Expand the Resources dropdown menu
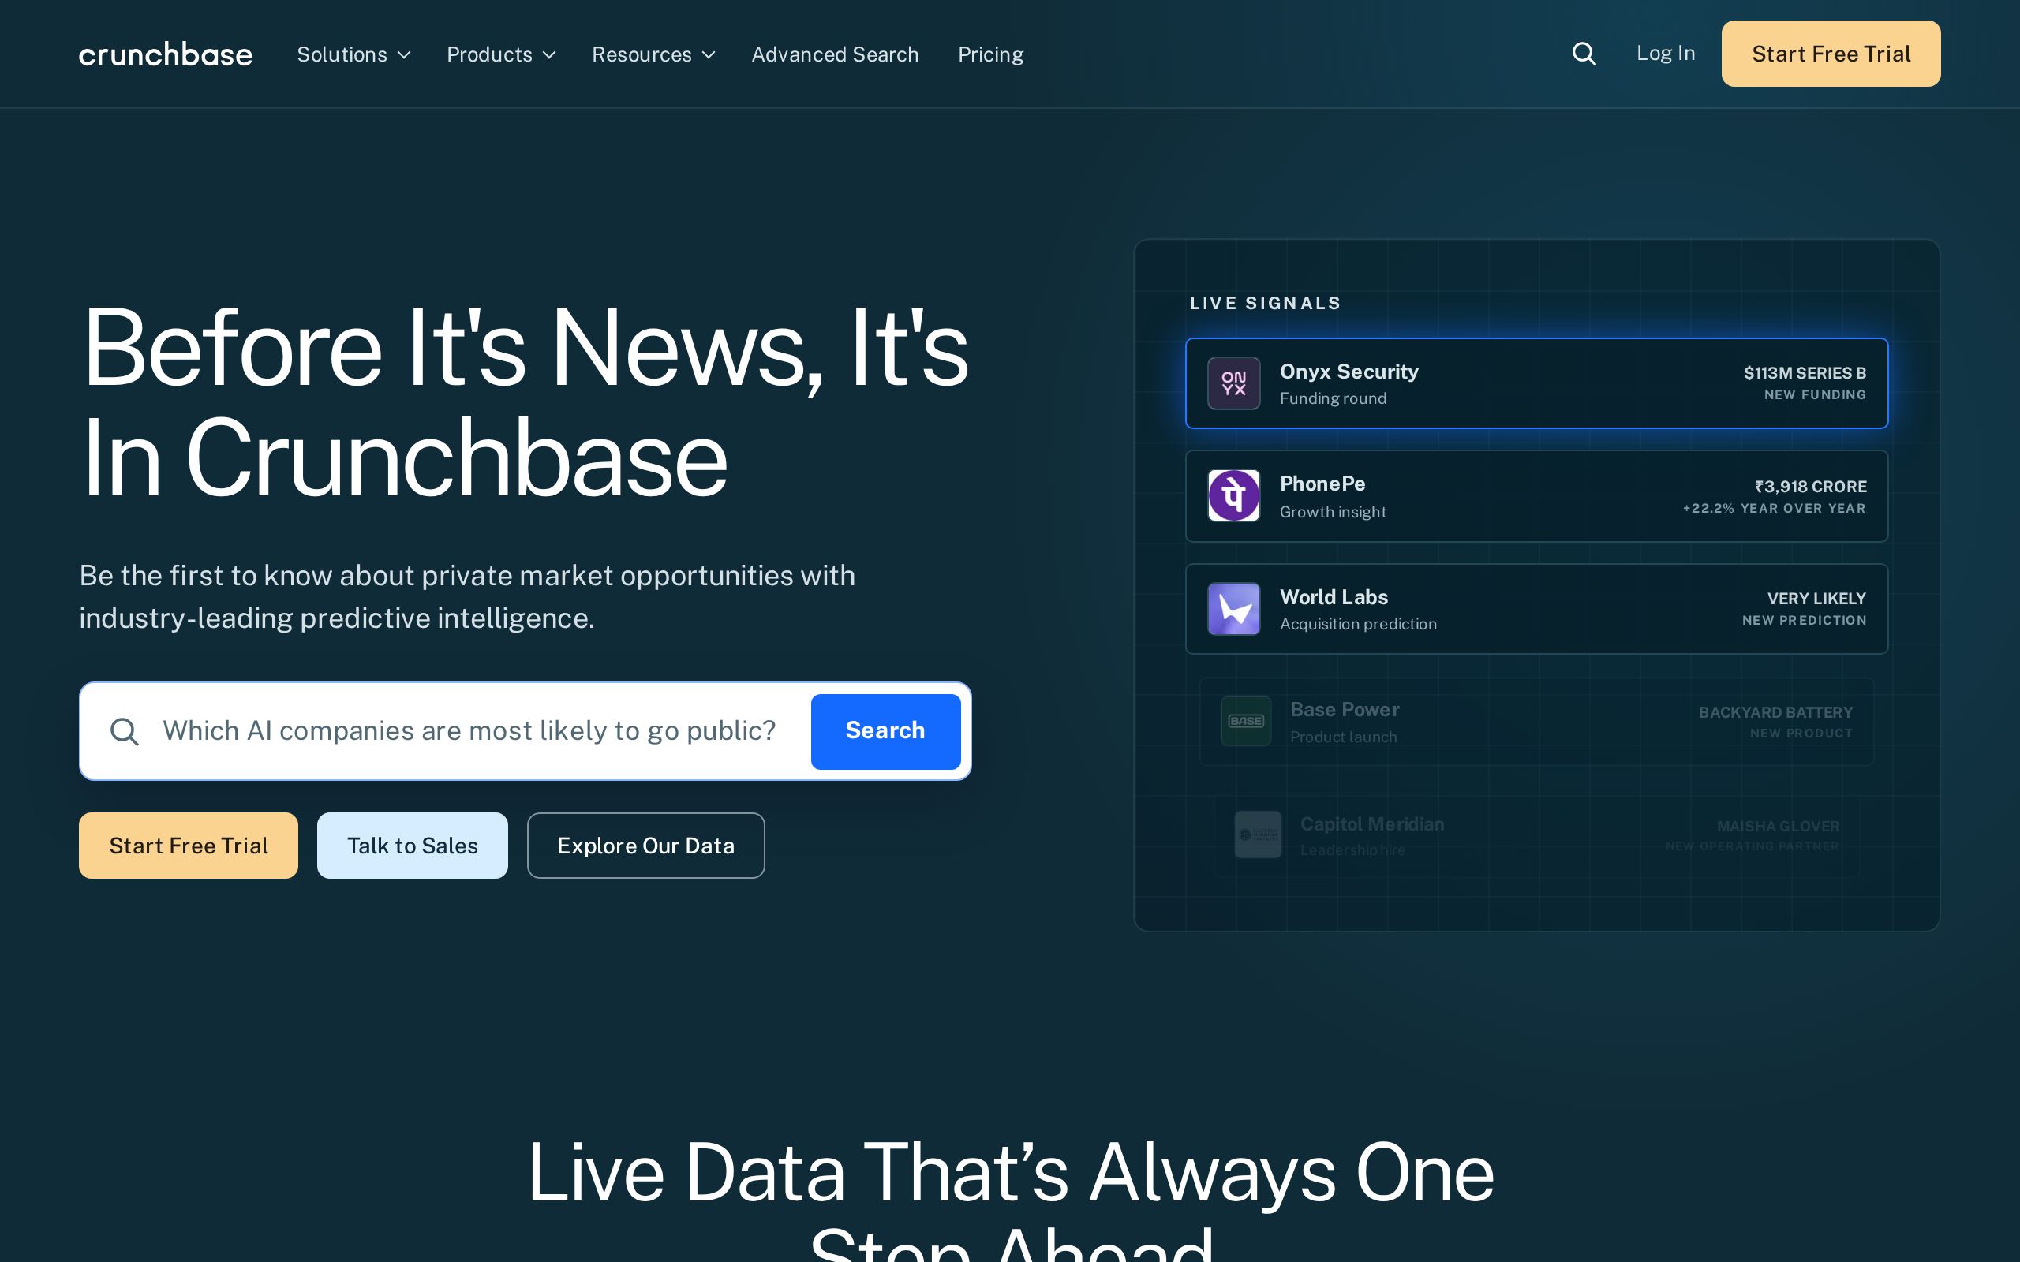Viewport: 2020px width, 1262px height. [x=653, y=54]
